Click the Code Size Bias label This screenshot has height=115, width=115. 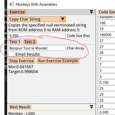click(x=78, y=36)
